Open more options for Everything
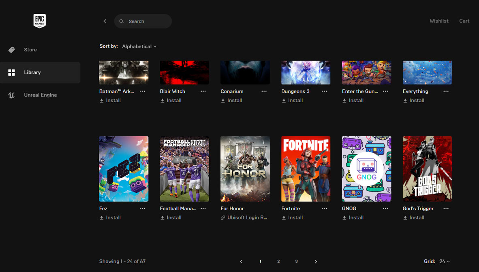This screenshot has width=479, height=272. click(446, 91)
